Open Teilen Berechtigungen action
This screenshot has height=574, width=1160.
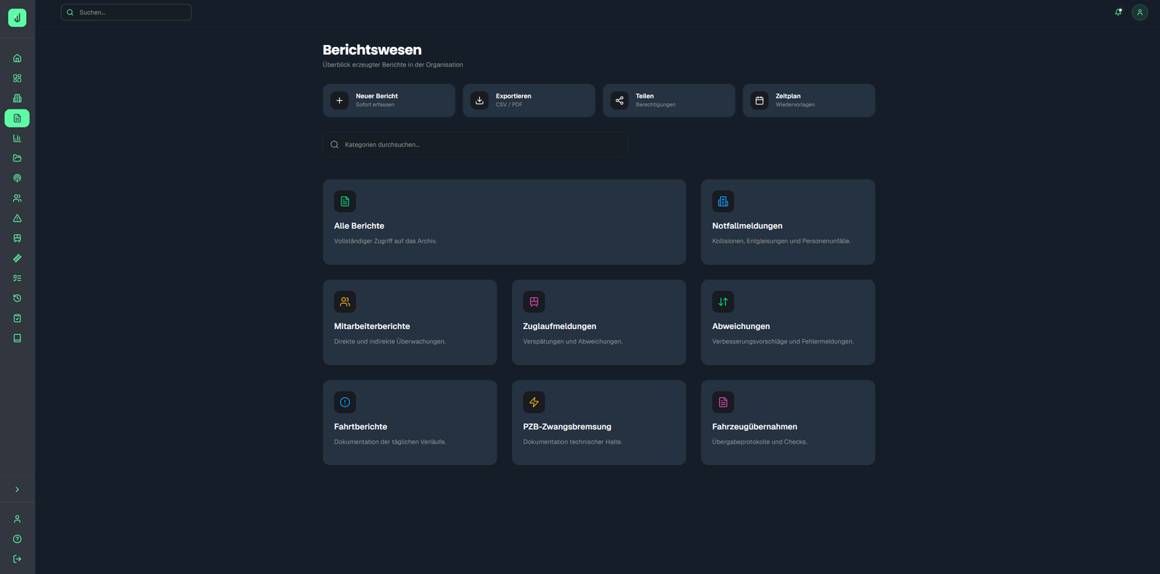(x=668, y=100)
